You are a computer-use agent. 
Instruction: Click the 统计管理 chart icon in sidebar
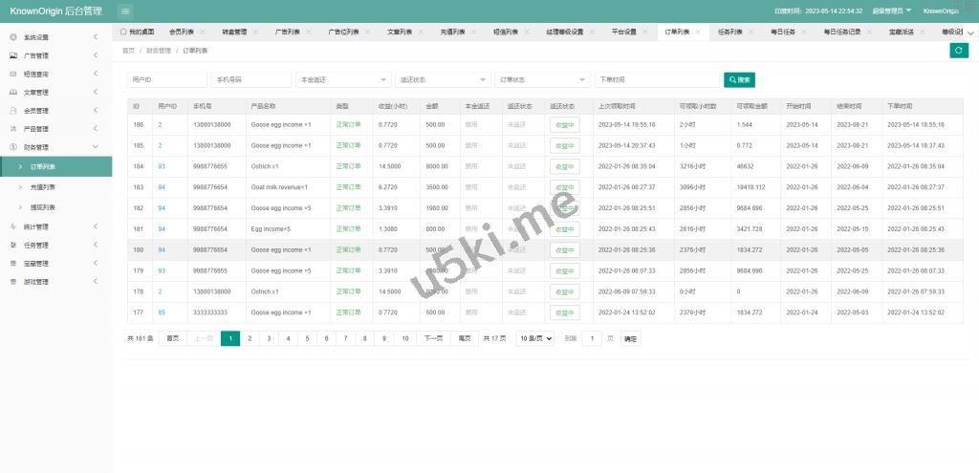point(12,226)
